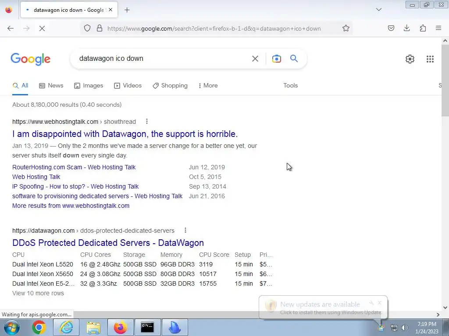The image size is (449, 336).
Task: Click the '32 @ 3.3Ghz' cell
Action: [99, 283]
